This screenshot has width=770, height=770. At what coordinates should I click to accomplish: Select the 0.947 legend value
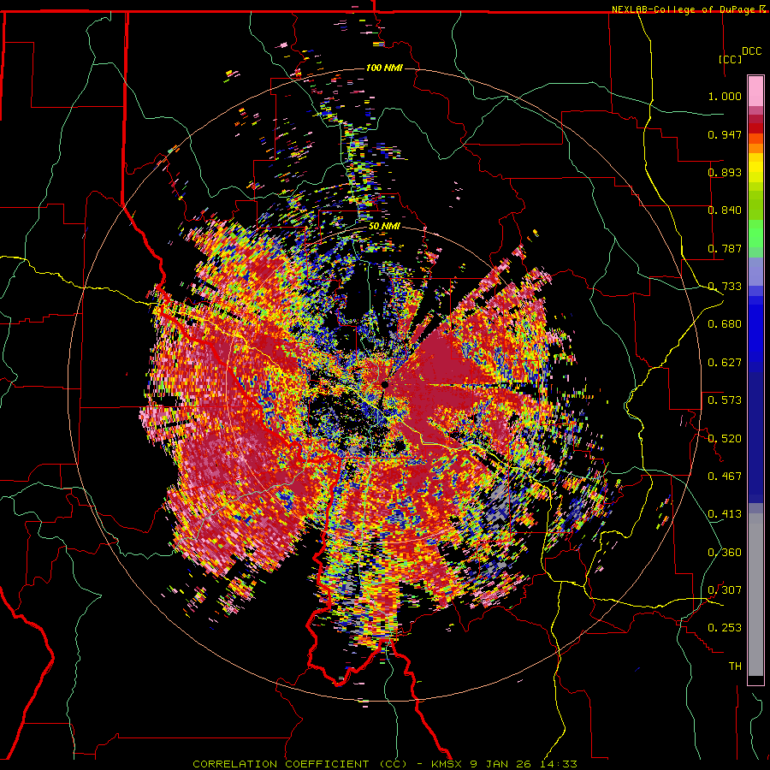725,134
